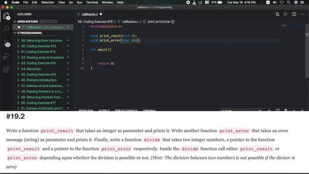Click the EXPLORER panel title

[x=24, y=14]
